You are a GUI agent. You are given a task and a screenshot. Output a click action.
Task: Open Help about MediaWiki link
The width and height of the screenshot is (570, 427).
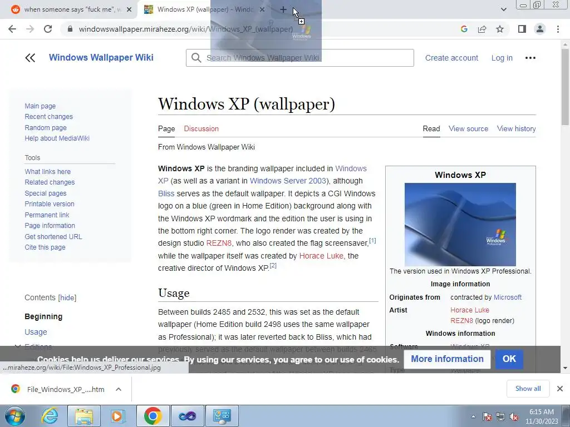click(x=57, y=138)
